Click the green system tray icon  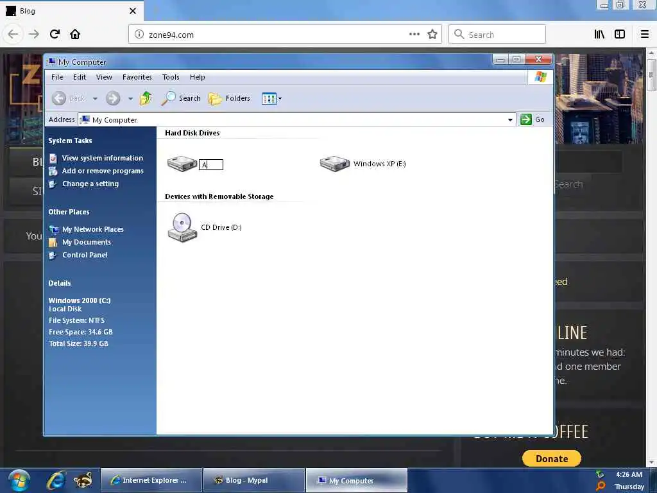click(600, 474)
